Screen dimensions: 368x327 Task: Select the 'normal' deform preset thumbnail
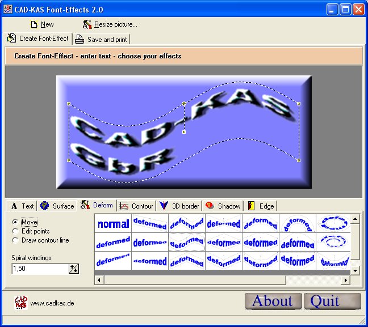coord(113,224)
